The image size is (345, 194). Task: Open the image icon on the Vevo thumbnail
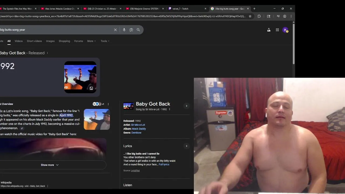click(x=91, y=88)
